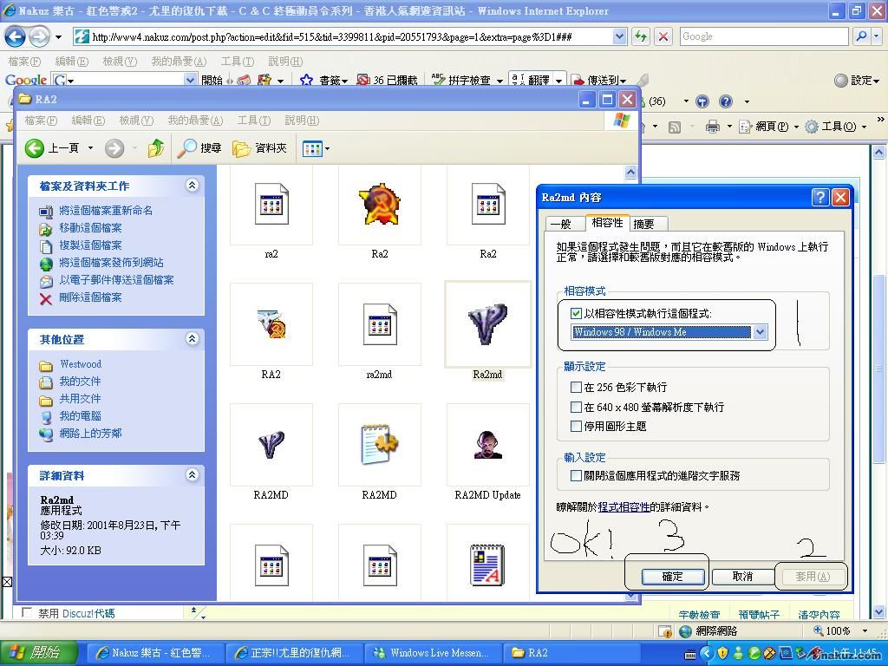Image resolution: width=888 pixels, height=666 pixels.
Task: Open Explorer 工具 menu
Action: 254,121
